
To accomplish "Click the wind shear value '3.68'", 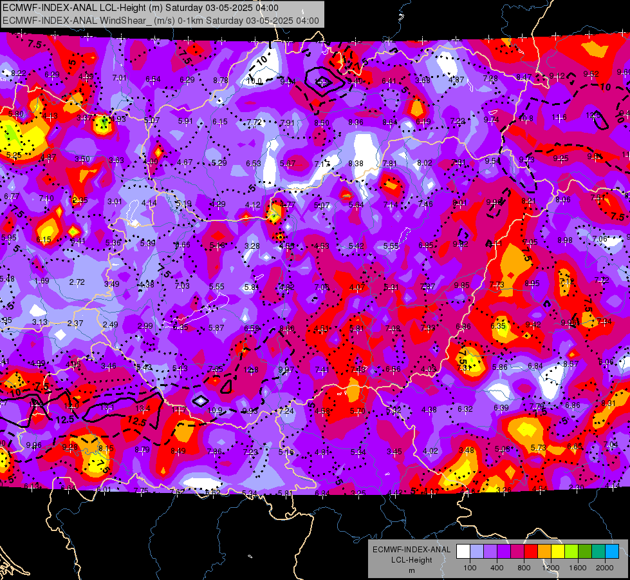I will point(423,80).
